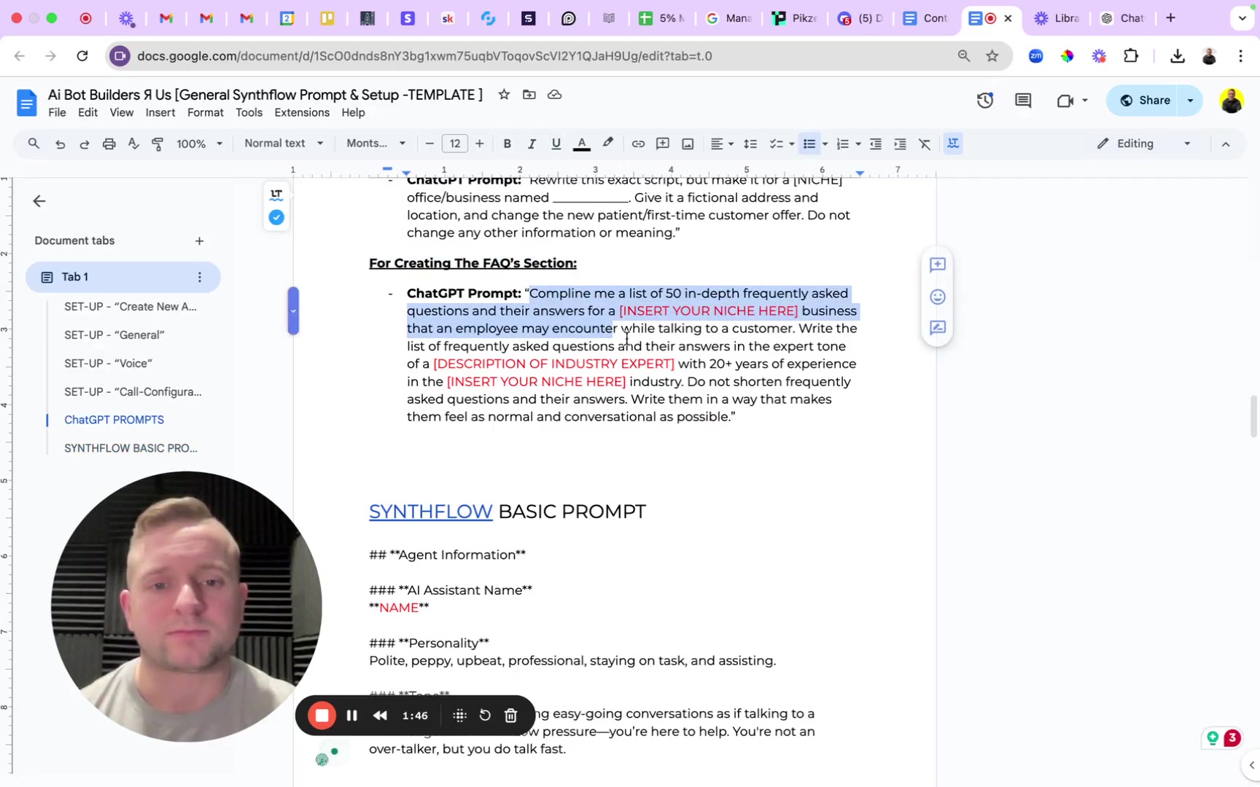
Task: Toggle numbered list
Action: click(842, 144)
